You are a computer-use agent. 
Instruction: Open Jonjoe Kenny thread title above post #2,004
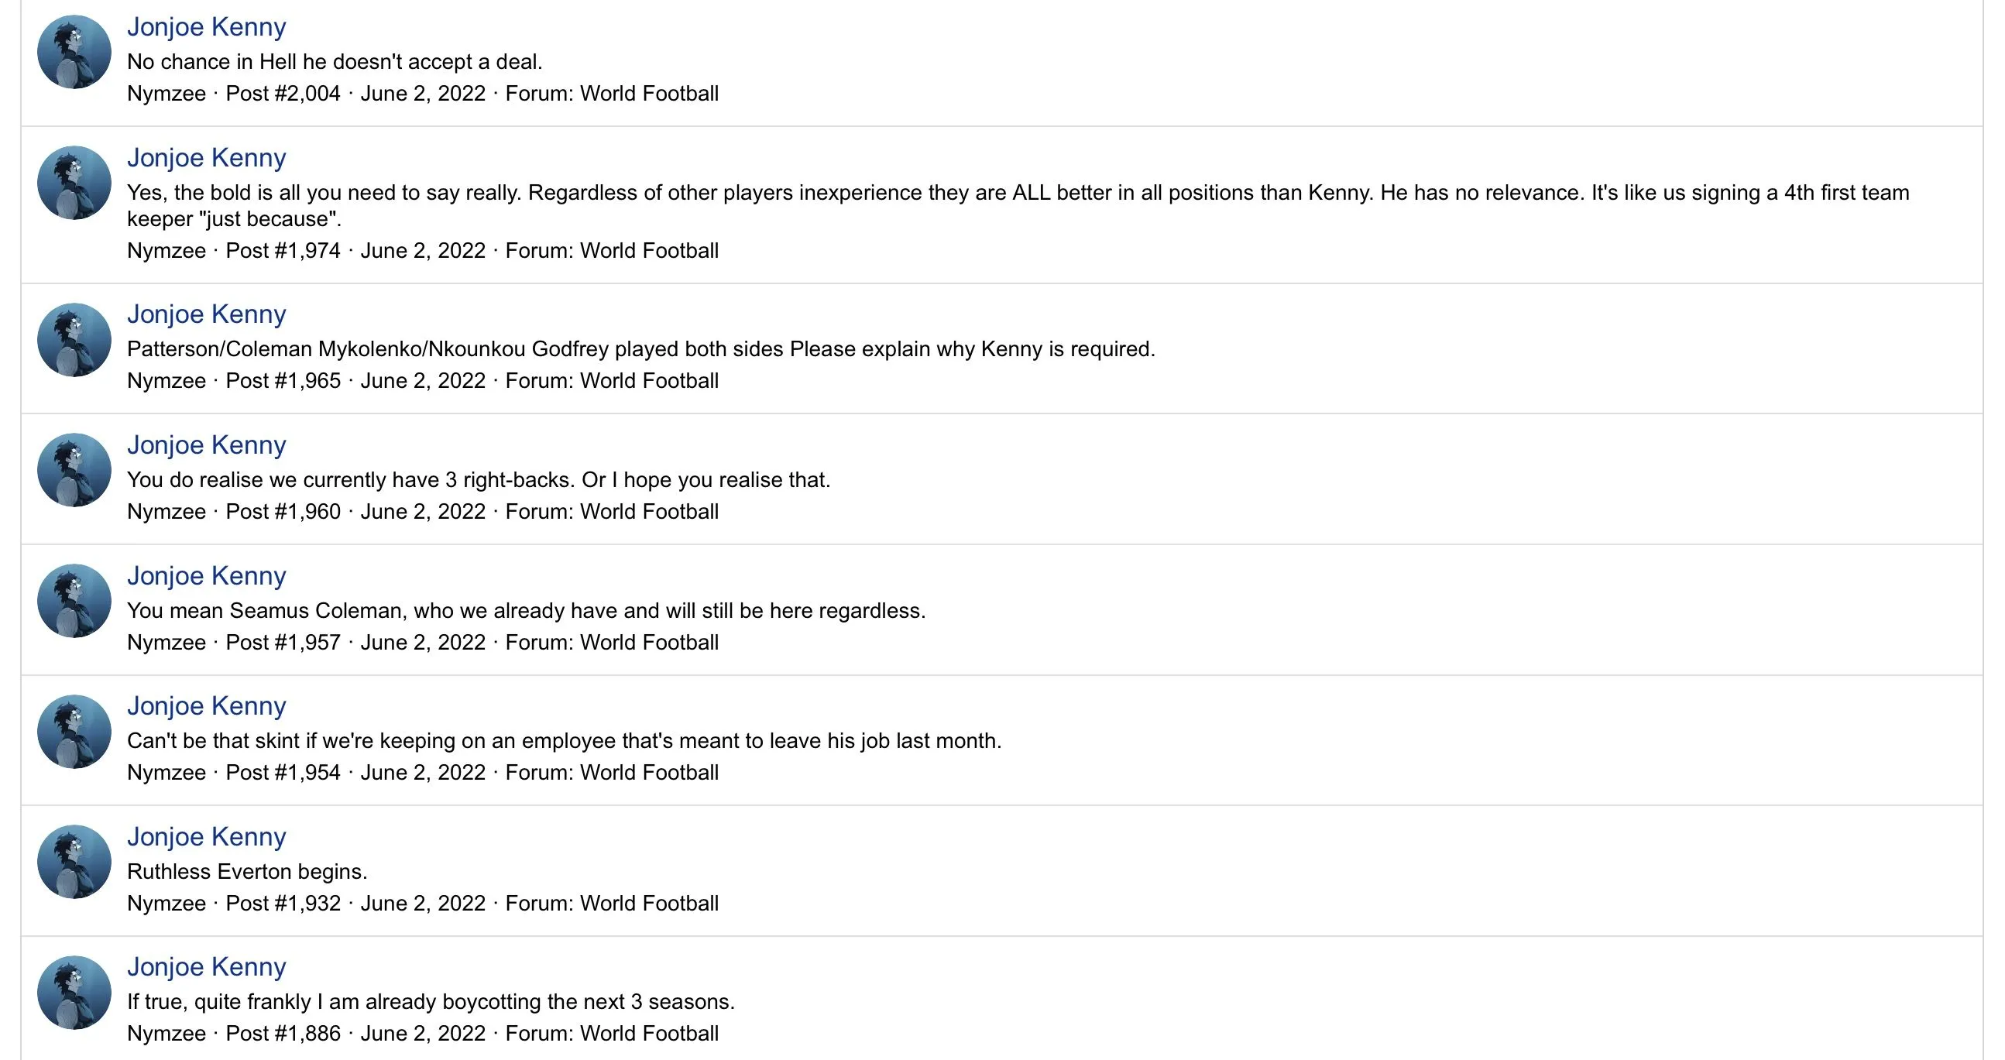tap(206, 27)
